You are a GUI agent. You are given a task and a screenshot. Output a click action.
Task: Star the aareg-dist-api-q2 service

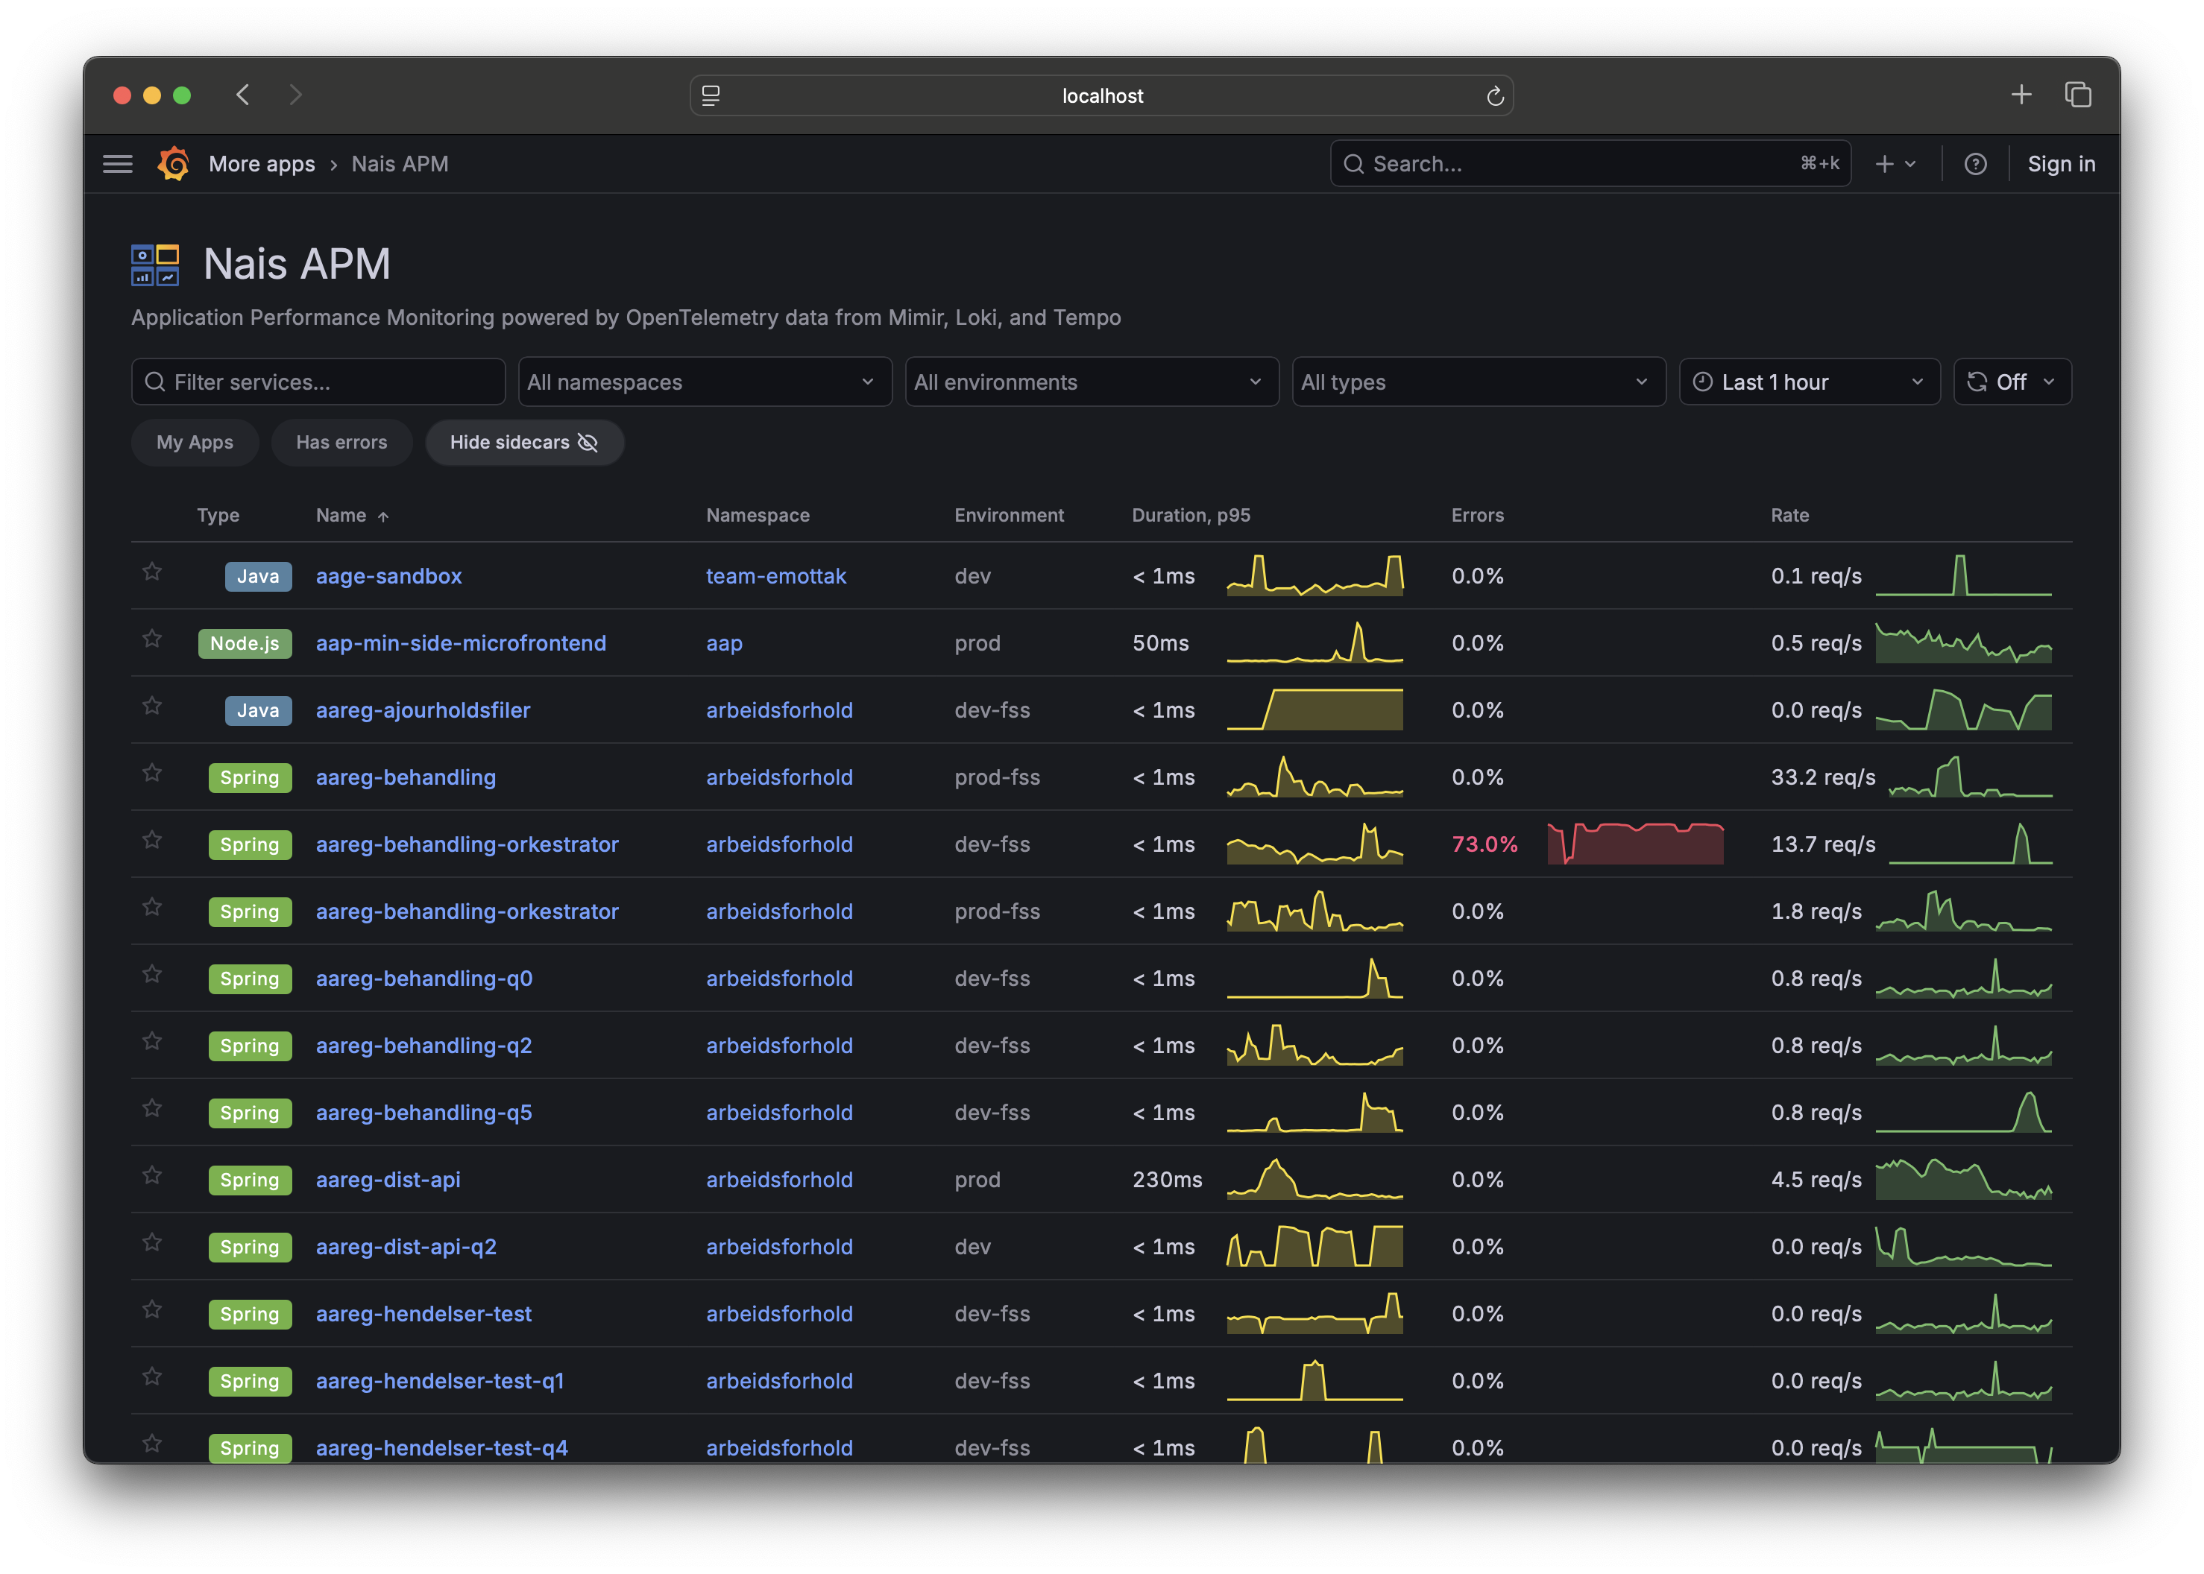[152, 1242]
